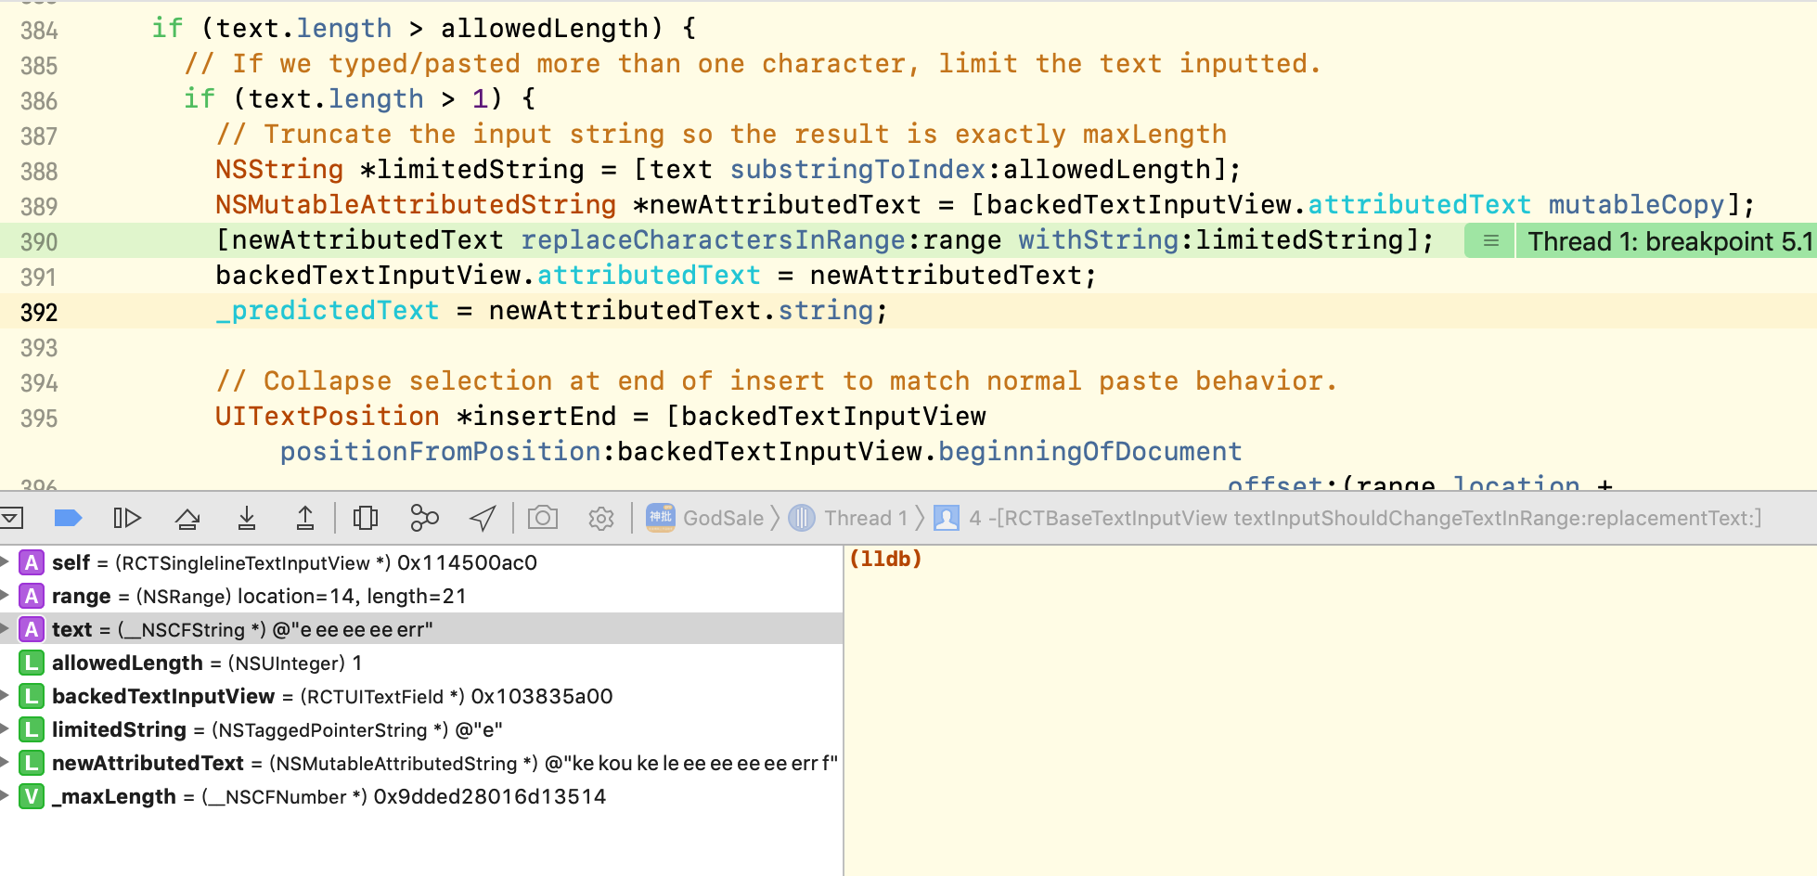Image resolution: width=1817 pixels, height=876 pixels.
Task: Click the Step Out icon
Action: [305, 518]
